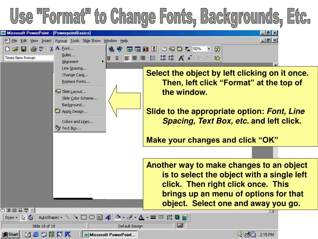
Task: Insert a Word table using the table icon
Action: pyautogui.click(x=129, y=49)
